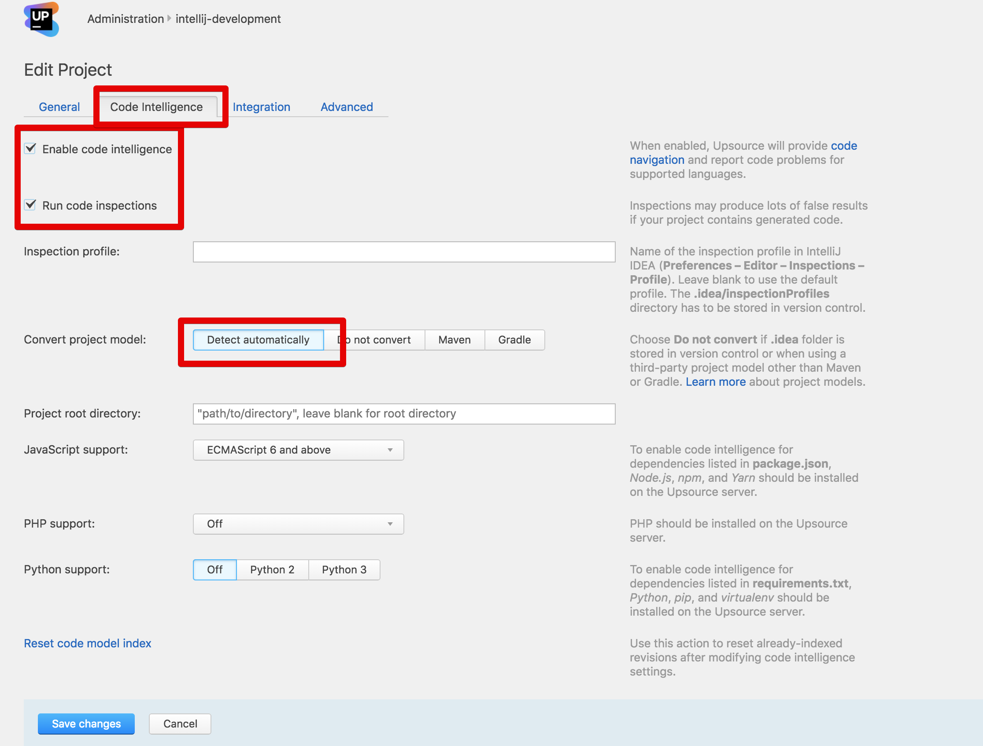This screenshot has height=746, width=983.
Task: Go to Administration breadcrumb link
Action: 126,19
